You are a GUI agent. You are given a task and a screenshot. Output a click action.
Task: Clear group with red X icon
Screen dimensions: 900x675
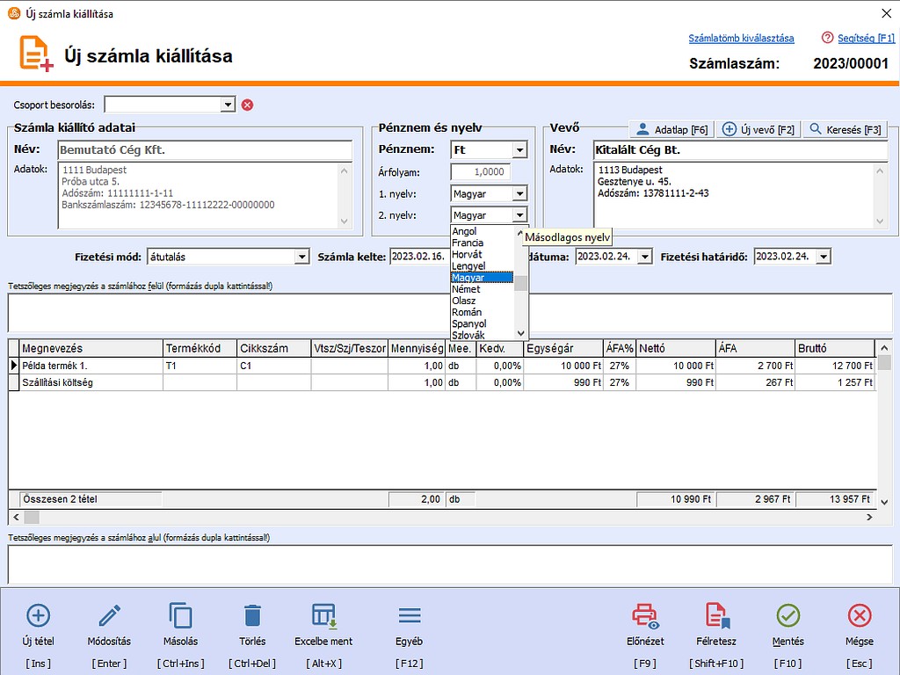click(x=247, y=105)
